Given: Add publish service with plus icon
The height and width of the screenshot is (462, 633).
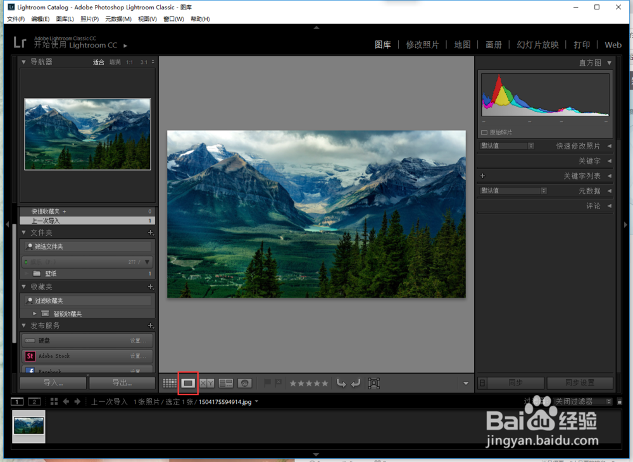Looking at the screenshot, I should pyautogui.click(x=150, y=325).
